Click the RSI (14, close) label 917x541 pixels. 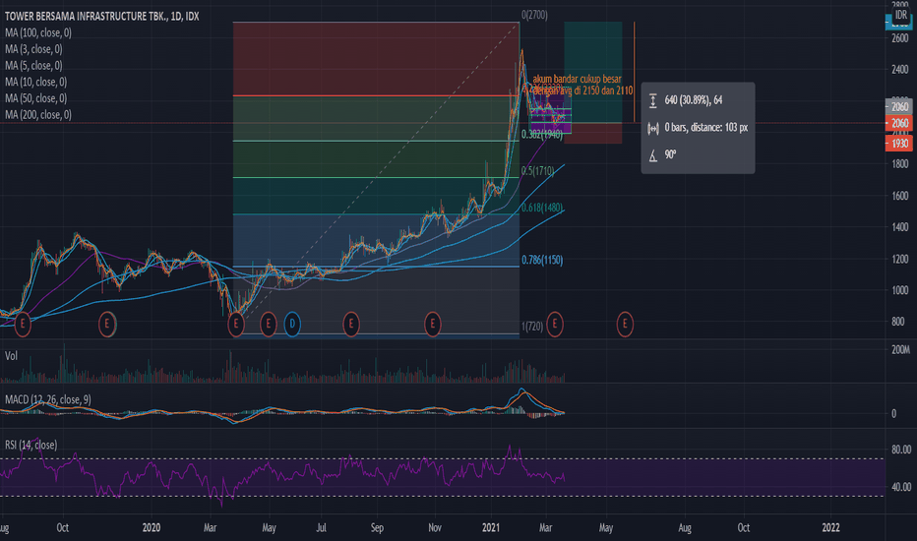point(31,445)
